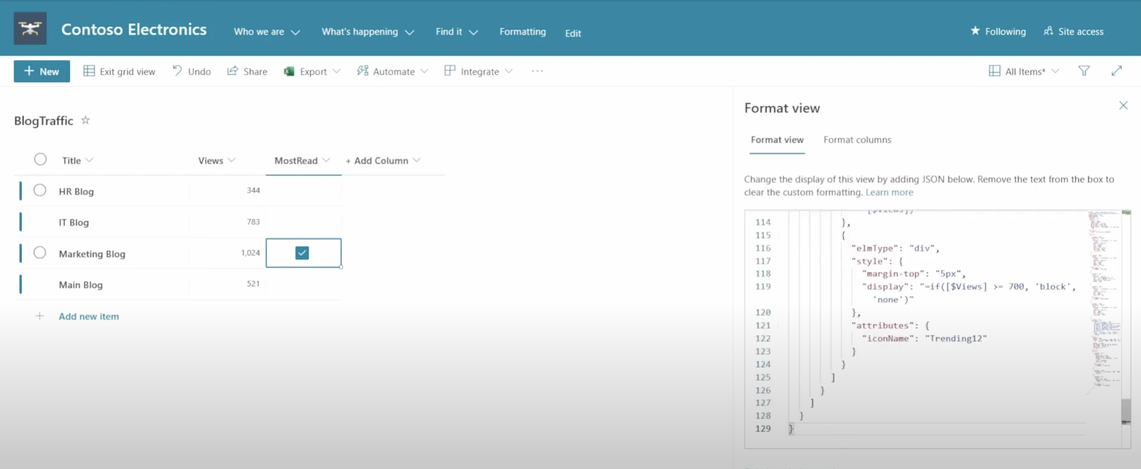Click the Marketing Blog title cell

[x=92, y=253]
